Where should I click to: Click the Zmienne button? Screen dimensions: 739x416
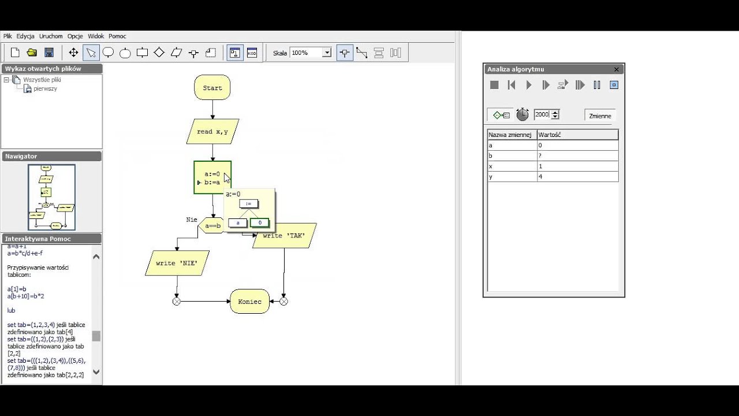(x=600, y=116)
